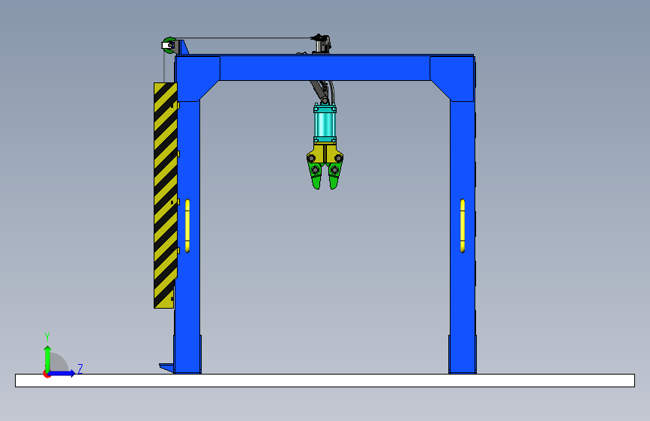This screenshot has height=421, width=650.
Task: Select the angled foot bracket at the base of the left column
Action: coord(166,368)
